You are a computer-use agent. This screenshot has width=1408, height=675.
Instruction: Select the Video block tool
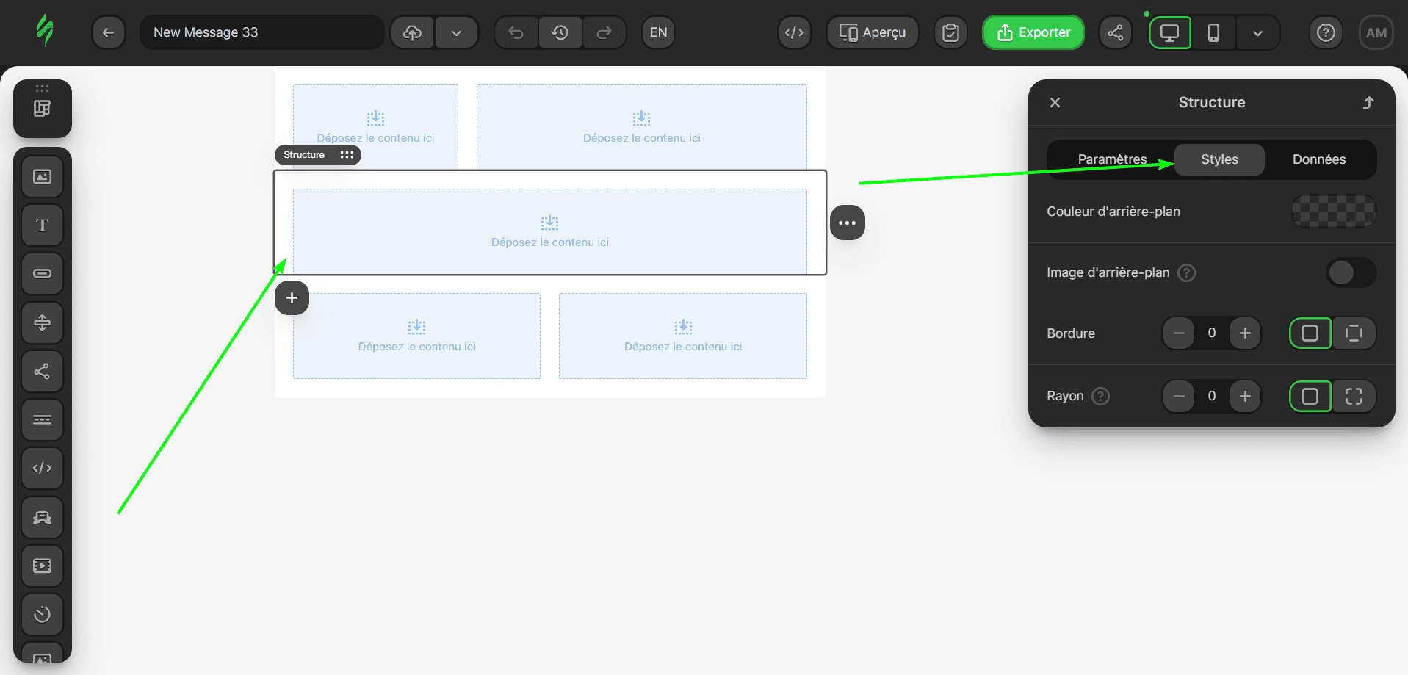tap(42, 566)
